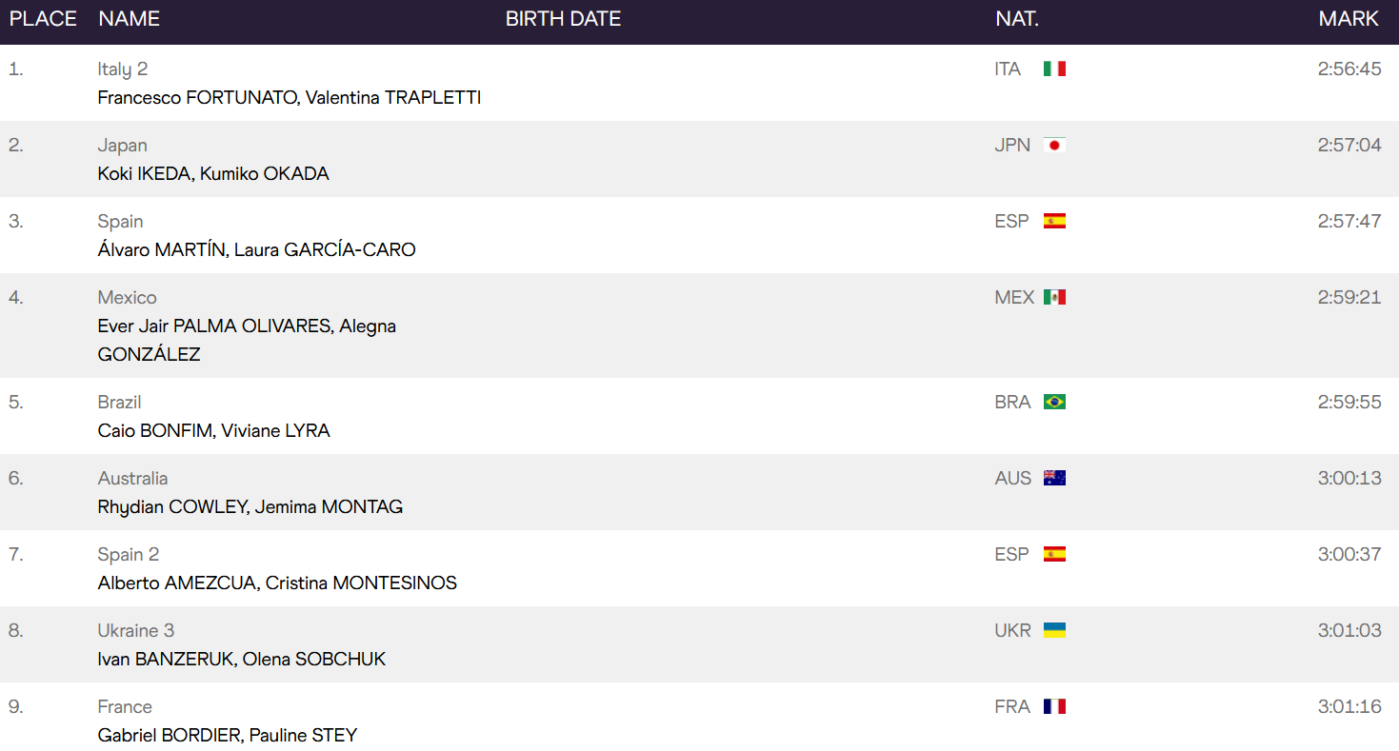1399x751 pixels.
Task: Open Koki IKEDA, Kumiko OKADA entry
Action: pos(213,174)
